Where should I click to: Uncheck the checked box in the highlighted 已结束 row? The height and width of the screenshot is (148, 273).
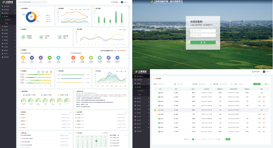click(x=155, y=110)
